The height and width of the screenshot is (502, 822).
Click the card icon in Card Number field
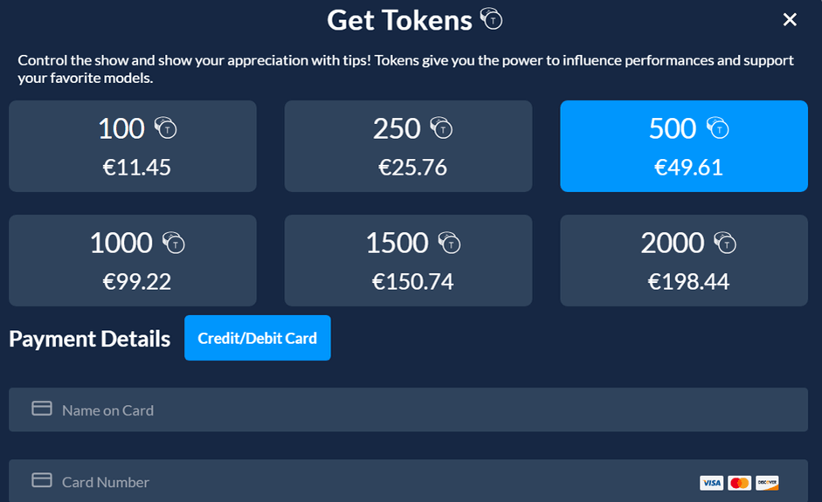[42, 480]
